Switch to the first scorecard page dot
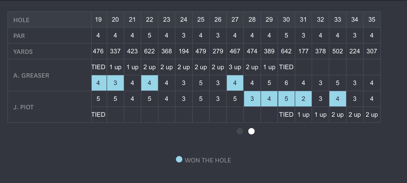Viewport: 407px width, 183px height. click(x=240, y=131)
